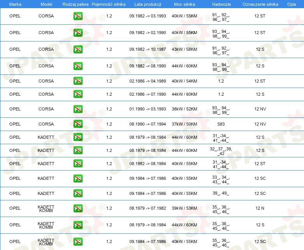Select the date range 08.1982 -> 08.1984
304x250 pixels.
coord(148,164)
